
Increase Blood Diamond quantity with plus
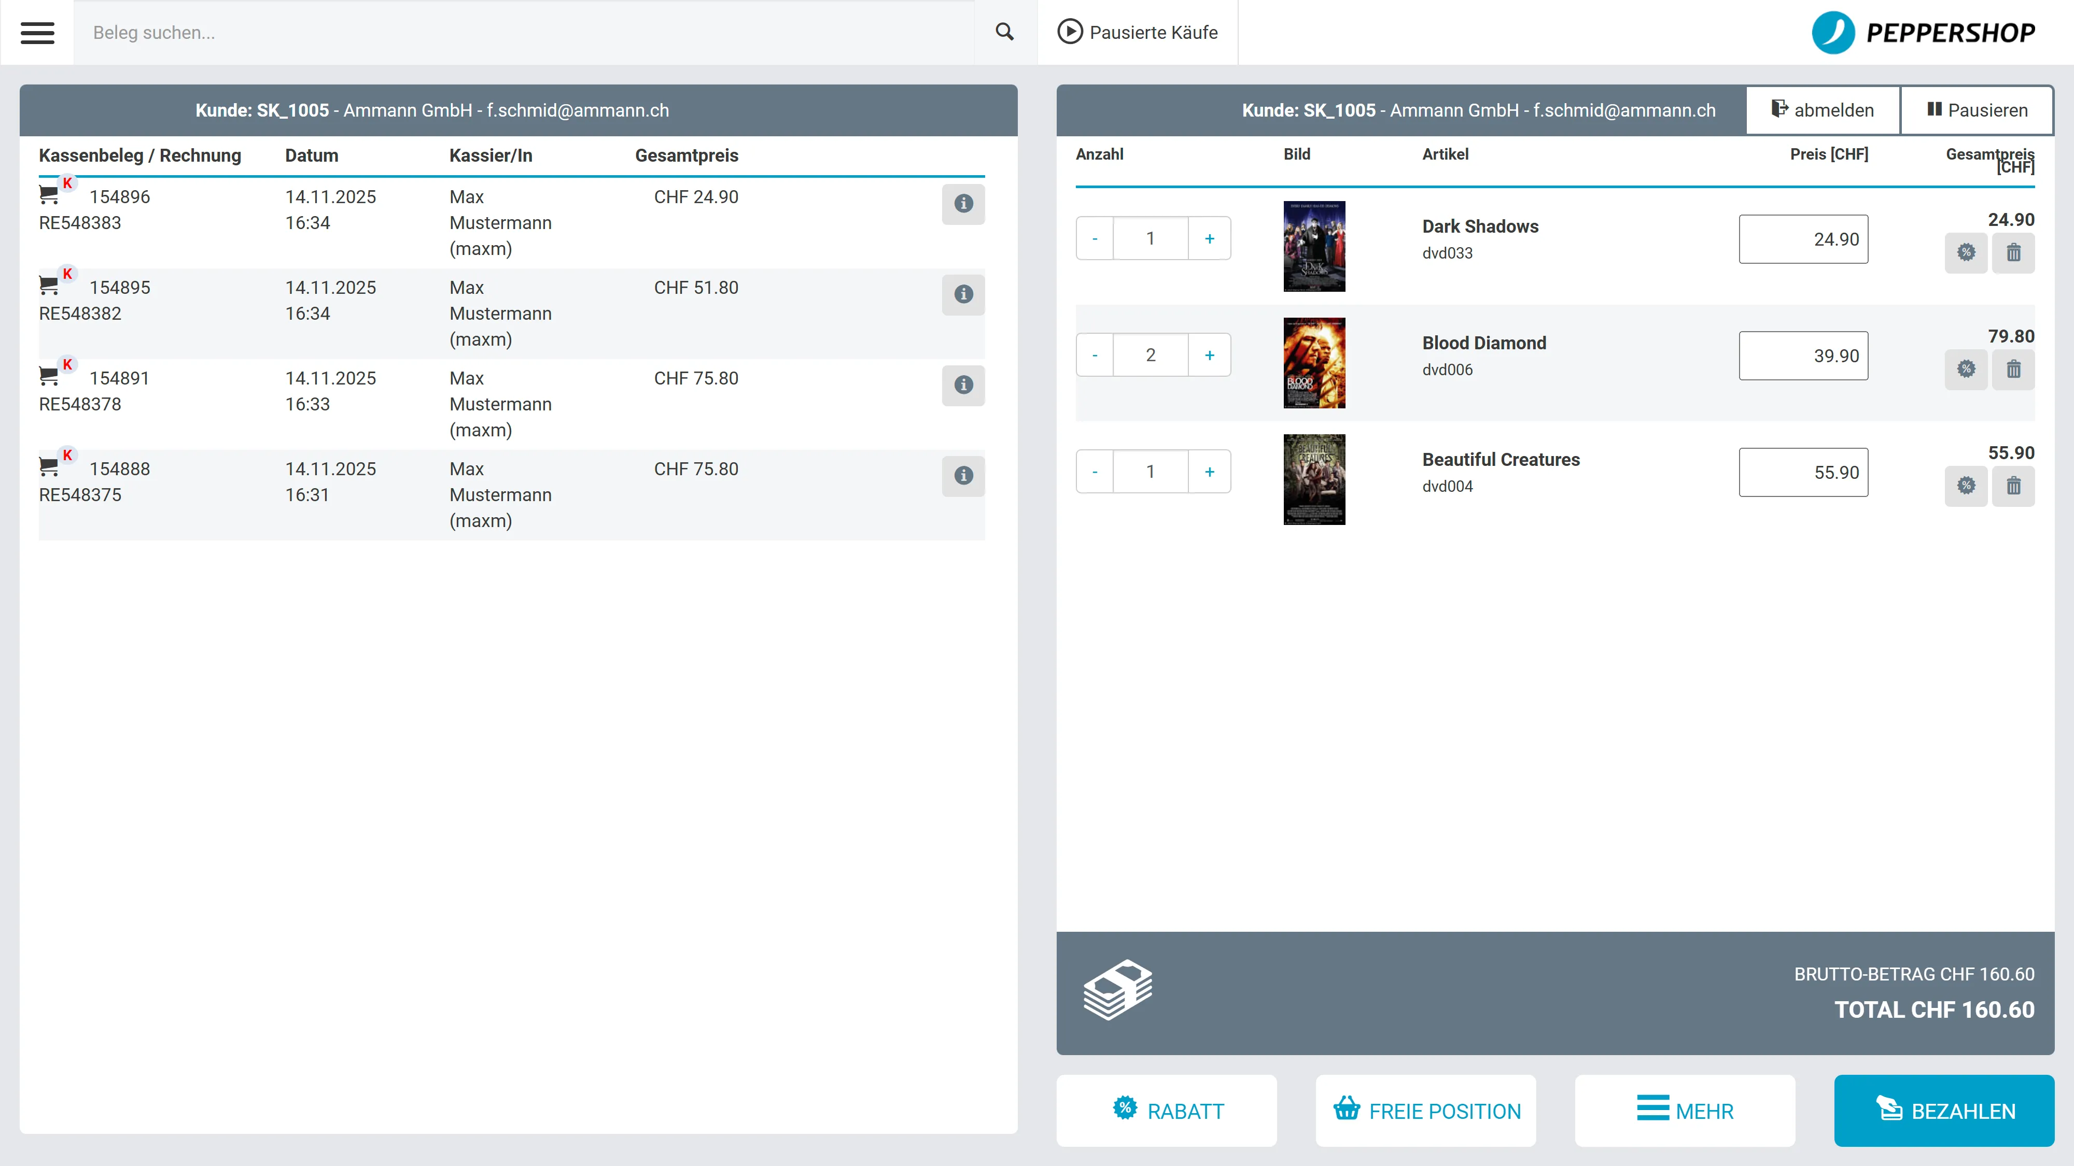point(1209,355)
